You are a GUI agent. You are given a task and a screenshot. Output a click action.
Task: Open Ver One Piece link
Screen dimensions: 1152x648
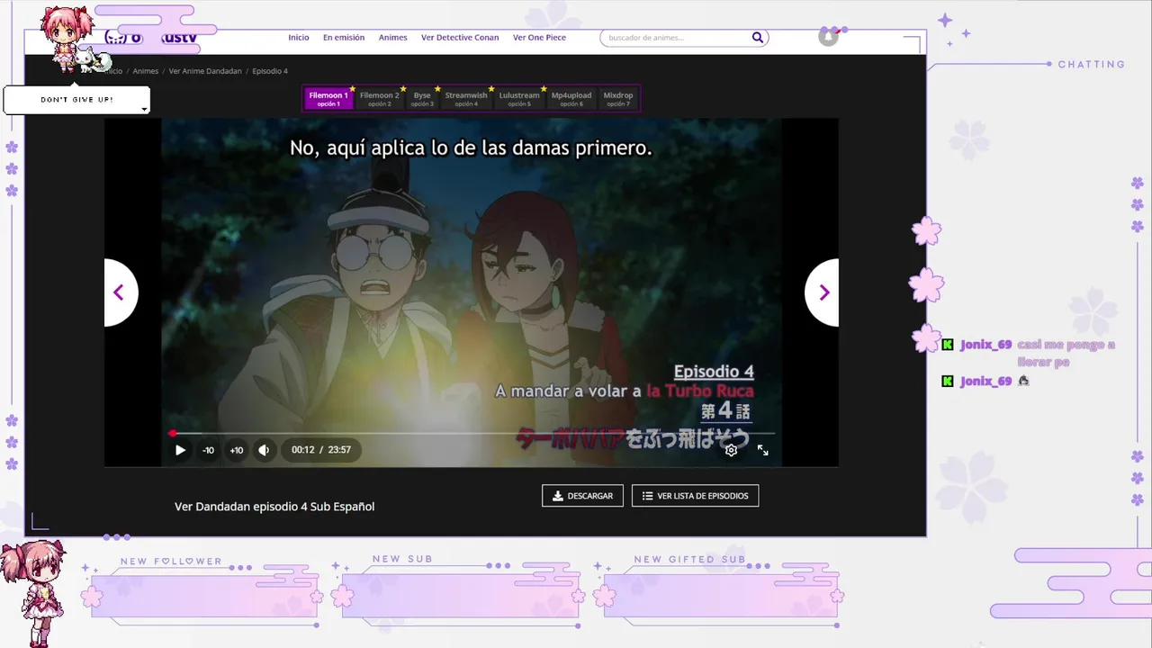(539, 38)
